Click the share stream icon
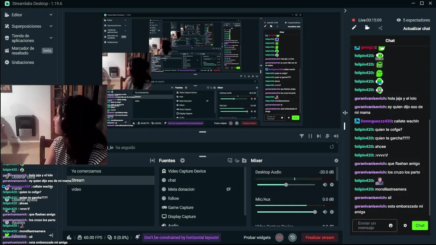Image resolution: width=436 pixels, height=245 pixels. pyautogui.click(x=380, y=28)
